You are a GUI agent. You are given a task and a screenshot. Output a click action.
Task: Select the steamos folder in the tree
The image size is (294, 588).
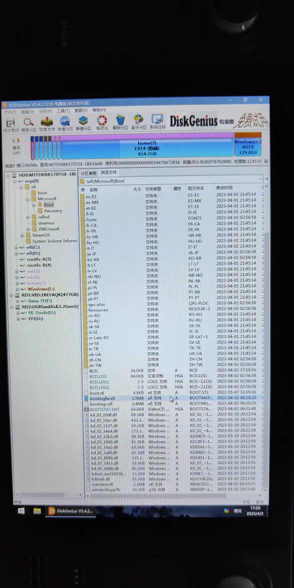click(46, 223)
